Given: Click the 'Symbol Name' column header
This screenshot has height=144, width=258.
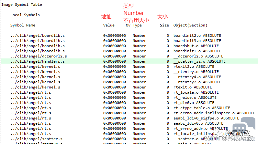Looking at the screenshot, I should tap(23, 25).
